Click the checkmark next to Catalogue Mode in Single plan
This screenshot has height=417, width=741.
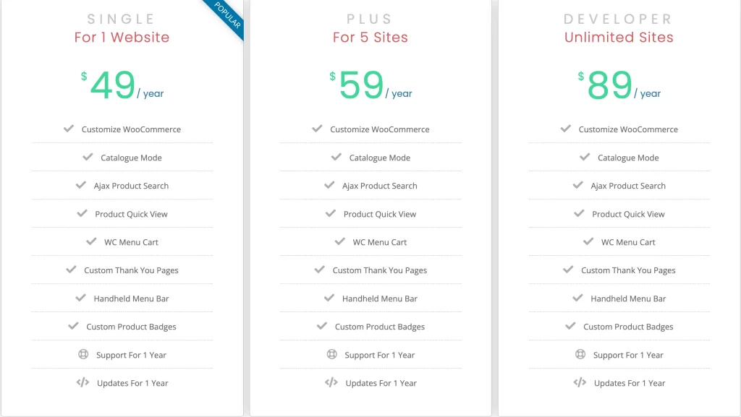click(87, 157)
